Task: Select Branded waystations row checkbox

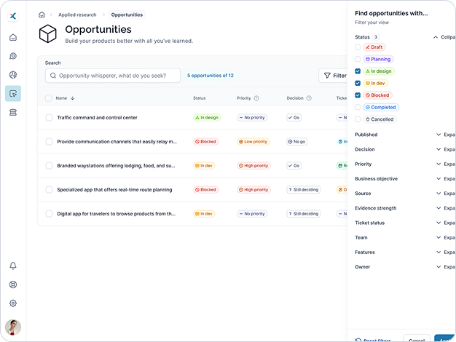Action: [49, 166]
